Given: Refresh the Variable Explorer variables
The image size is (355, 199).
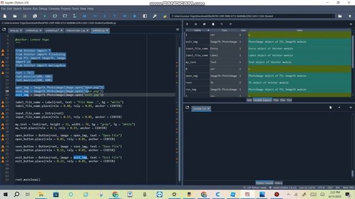Looking at the screenshot, I should tap(231, 24).
